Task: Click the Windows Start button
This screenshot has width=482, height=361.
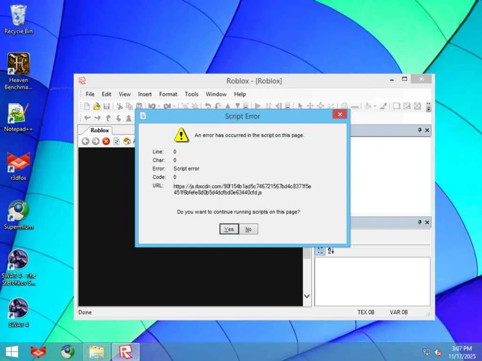Action: [12, 352]
